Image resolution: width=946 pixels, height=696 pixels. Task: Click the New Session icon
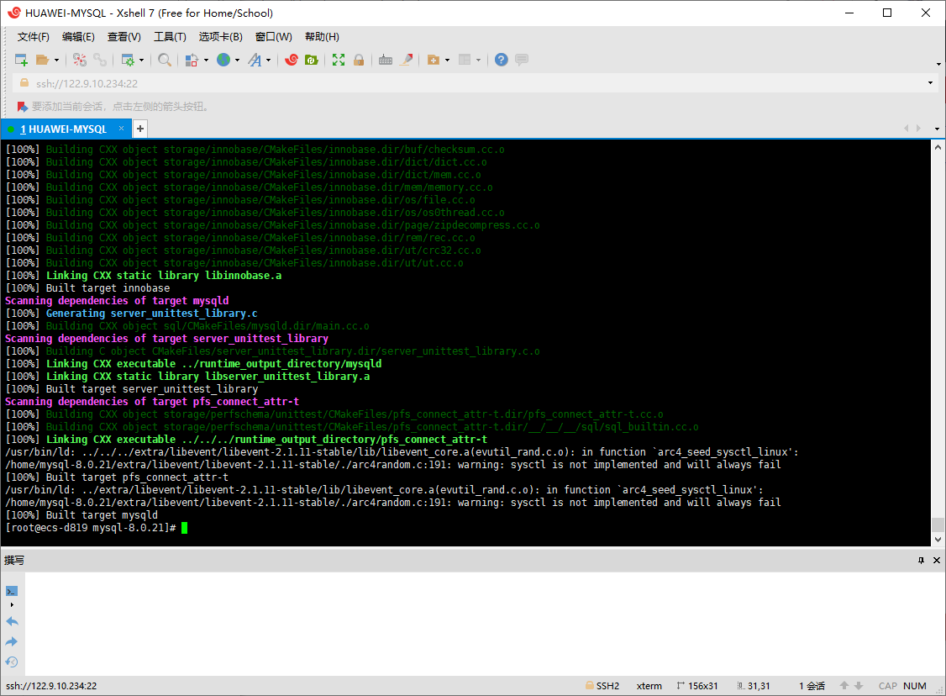pos(22,60)
